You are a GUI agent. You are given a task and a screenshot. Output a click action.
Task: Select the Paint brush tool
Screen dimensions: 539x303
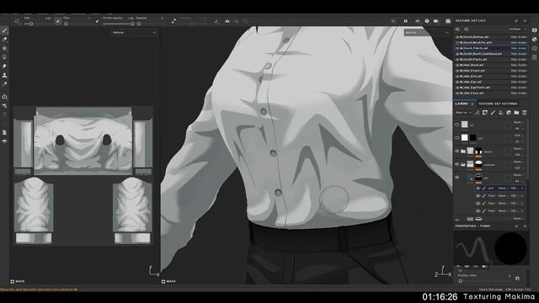click(x=4, y=30)
